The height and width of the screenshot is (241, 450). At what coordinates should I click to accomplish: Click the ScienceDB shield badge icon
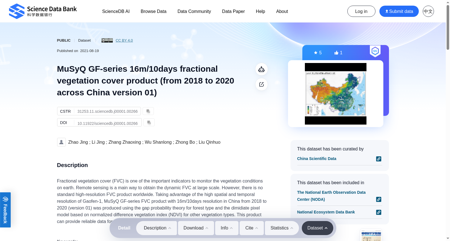click(375, 51)
